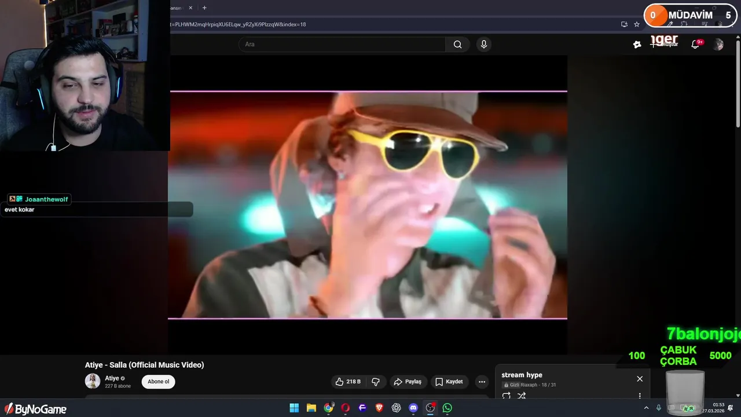Click the sparkle icon beside create button
Screen dimensions: 741x417
[x=637, y=45]
